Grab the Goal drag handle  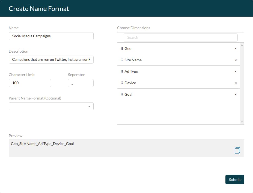pyautogui.click(x=122, y=94)
